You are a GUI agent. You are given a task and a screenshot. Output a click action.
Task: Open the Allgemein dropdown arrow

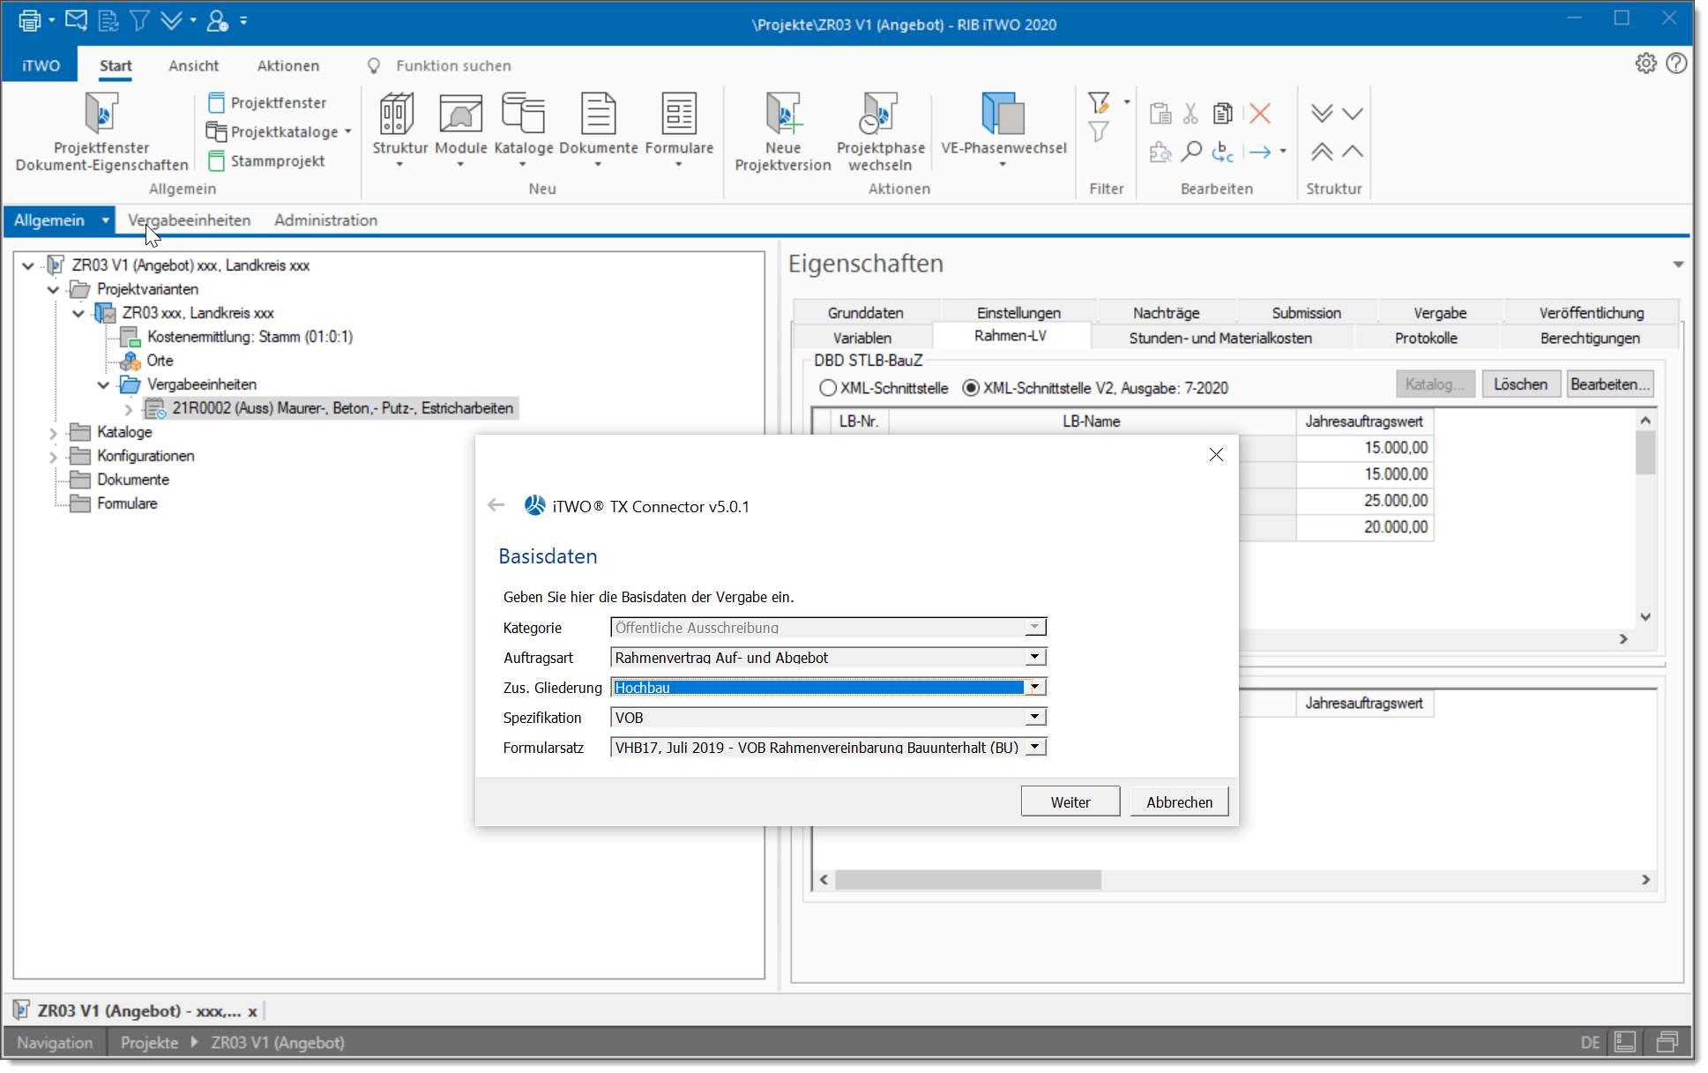pyautogui.click(x=105, y=220)
